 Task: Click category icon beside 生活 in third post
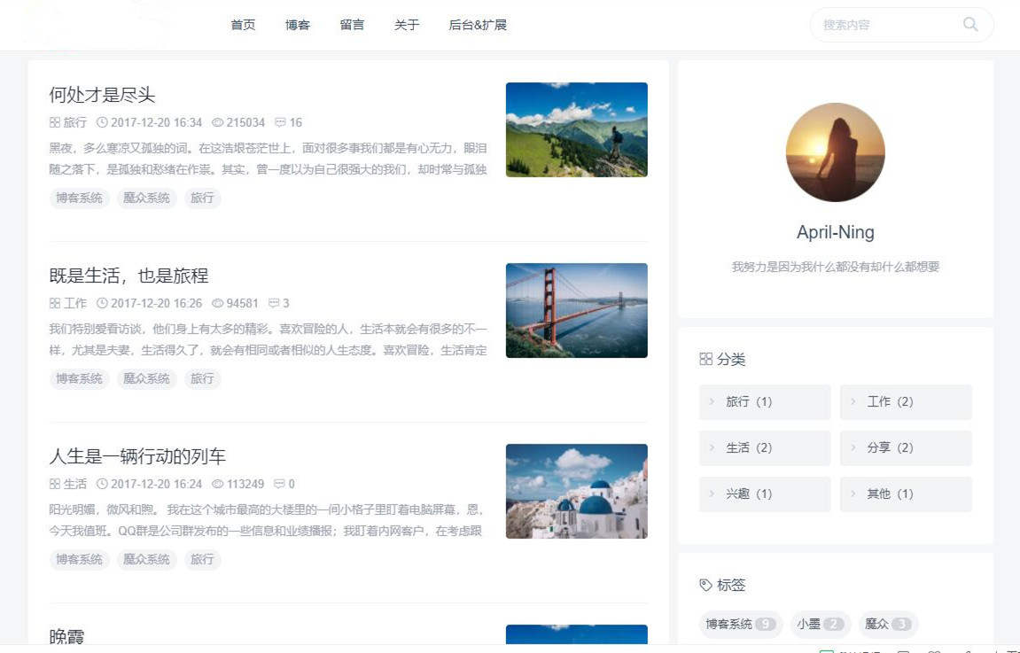[55, 484]
